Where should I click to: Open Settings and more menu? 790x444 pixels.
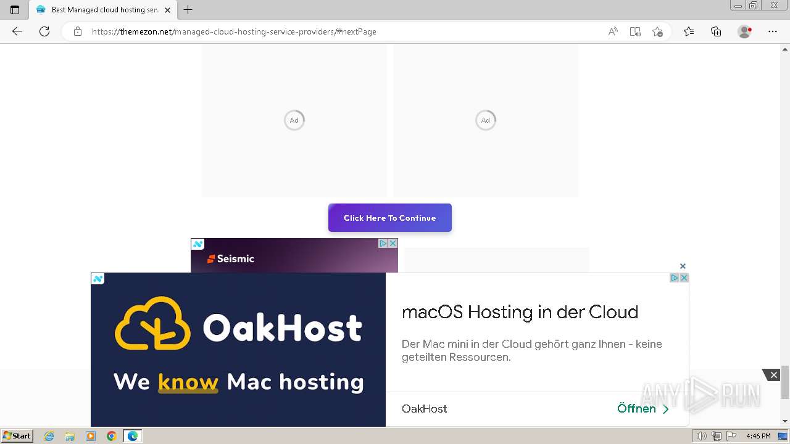773,31
